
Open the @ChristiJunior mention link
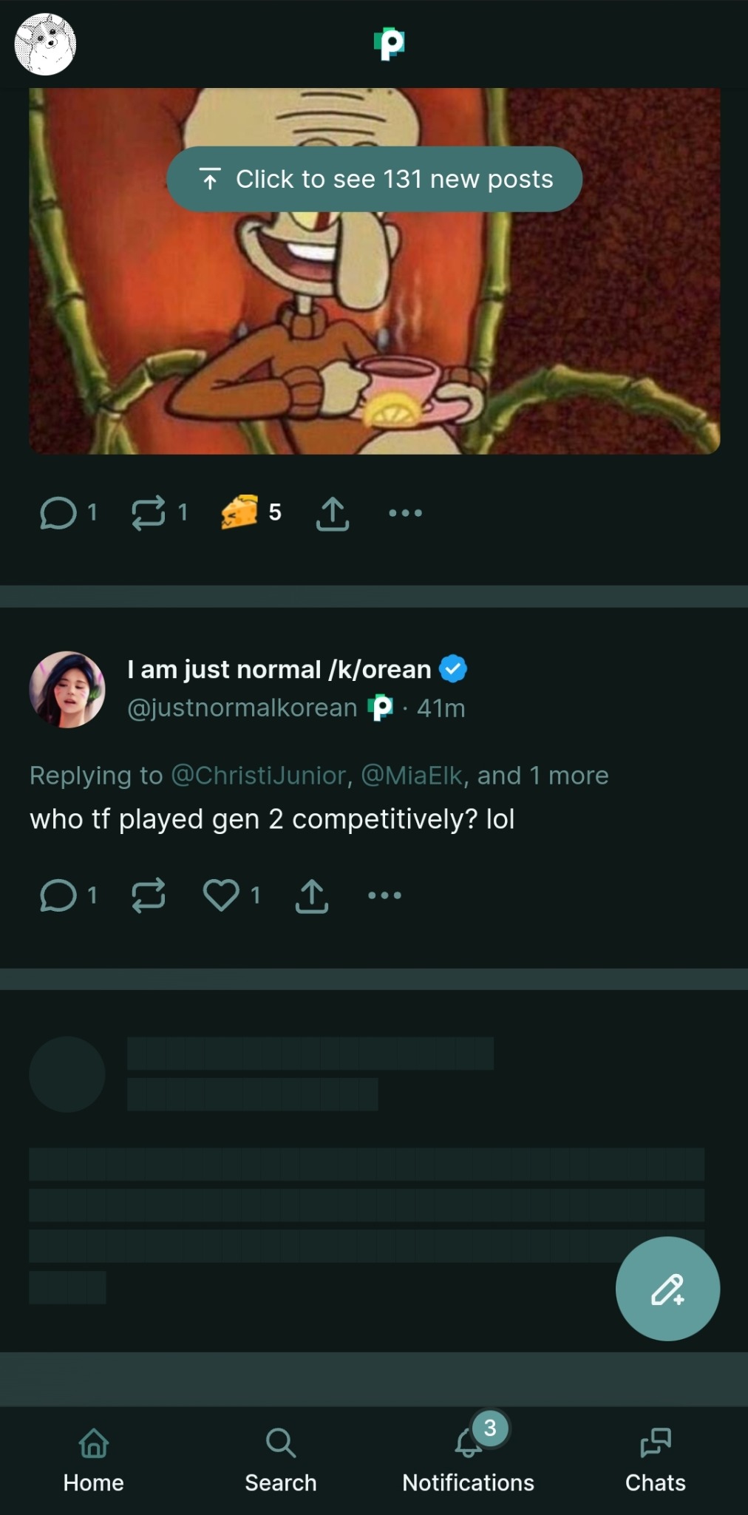pyautogui.click(x=259, y=775)
